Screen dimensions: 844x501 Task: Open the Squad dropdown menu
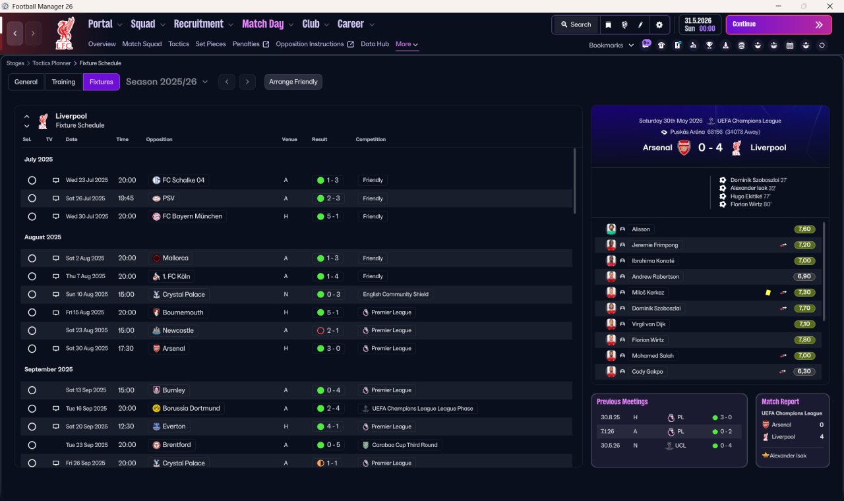point(148,24)
